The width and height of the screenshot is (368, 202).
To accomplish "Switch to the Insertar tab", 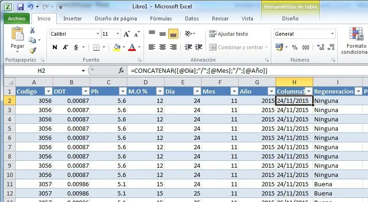I will (x=72, y=19).
